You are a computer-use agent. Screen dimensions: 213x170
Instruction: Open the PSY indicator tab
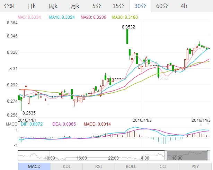pyautogui.click(x=195, y=166)
